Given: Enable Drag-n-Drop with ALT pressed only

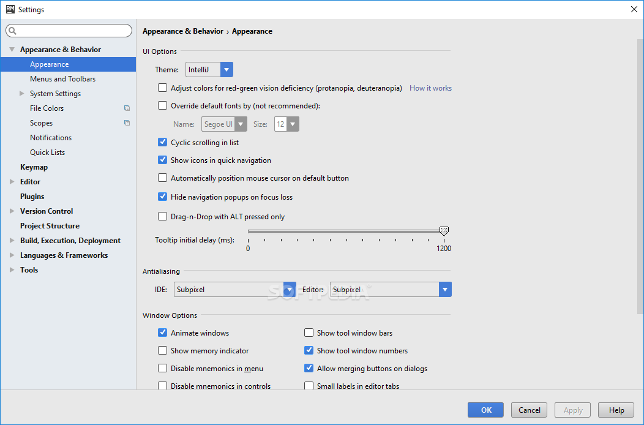Looking at the screenshot, I should 163,216.
